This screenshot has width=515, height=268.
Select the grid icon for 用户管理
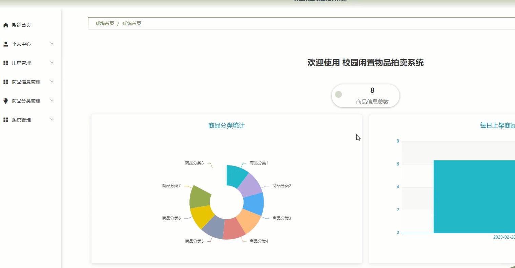(x=5, y=62)
